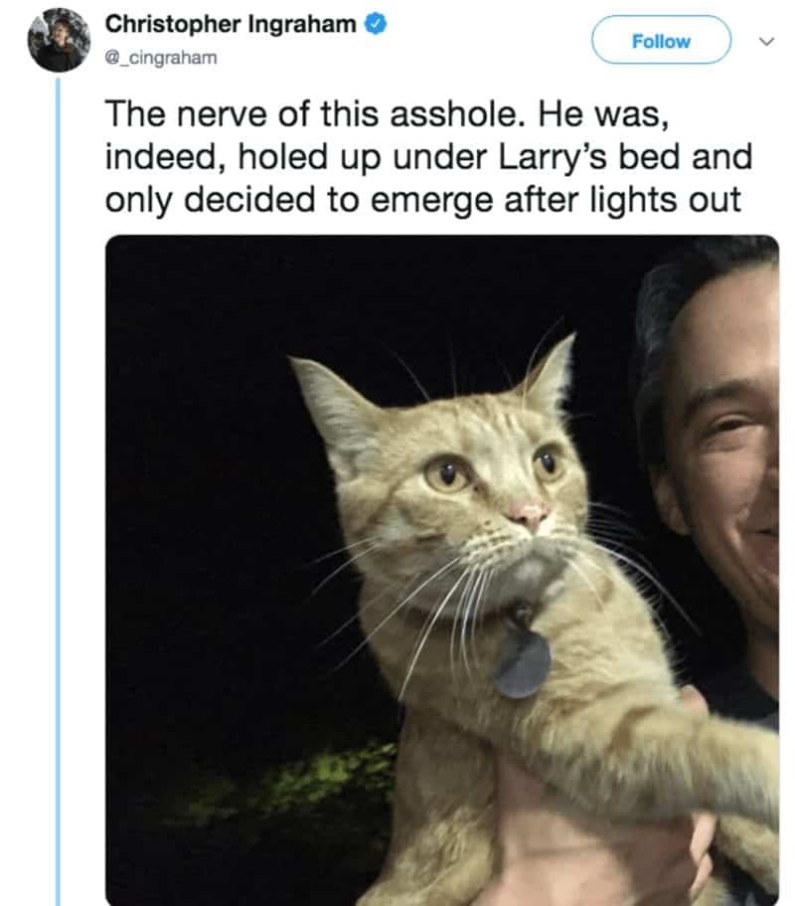Click the blue thread connector line
The height and width of the screenshot is (906, 795).
point(58,491)
